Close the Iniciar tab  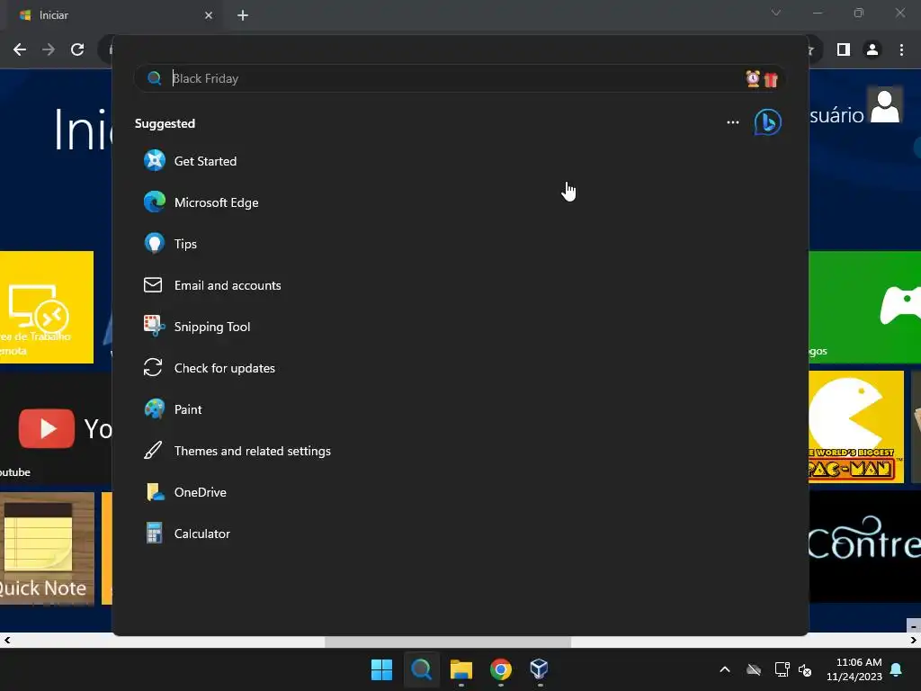click(x=209, y=15)
